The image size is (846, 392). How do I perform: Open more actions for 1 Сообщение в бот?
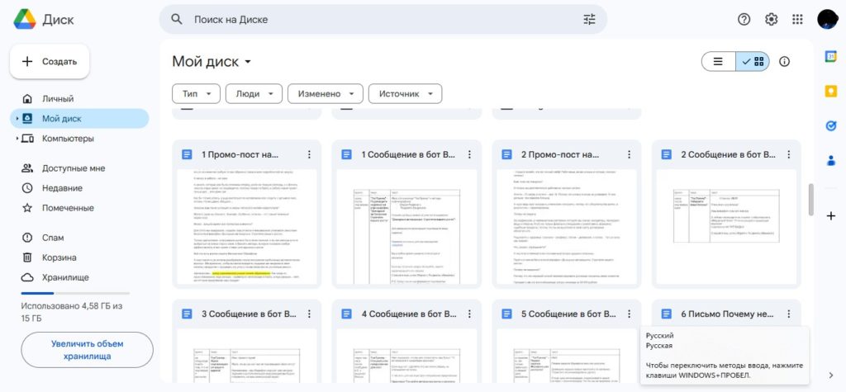click(469, 155)
